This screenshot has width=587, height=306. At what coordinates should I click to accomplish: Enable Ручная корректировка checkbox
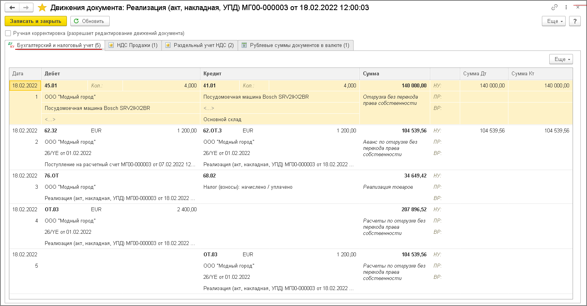click(8, 33)
